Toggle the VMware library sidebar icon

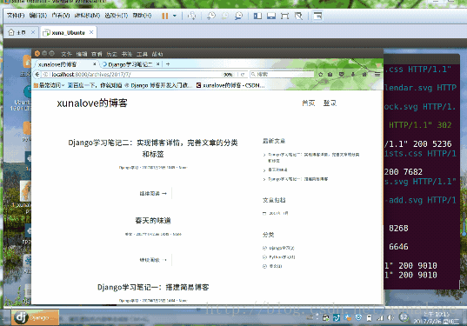pyautogui.click(x=257, y=16)
